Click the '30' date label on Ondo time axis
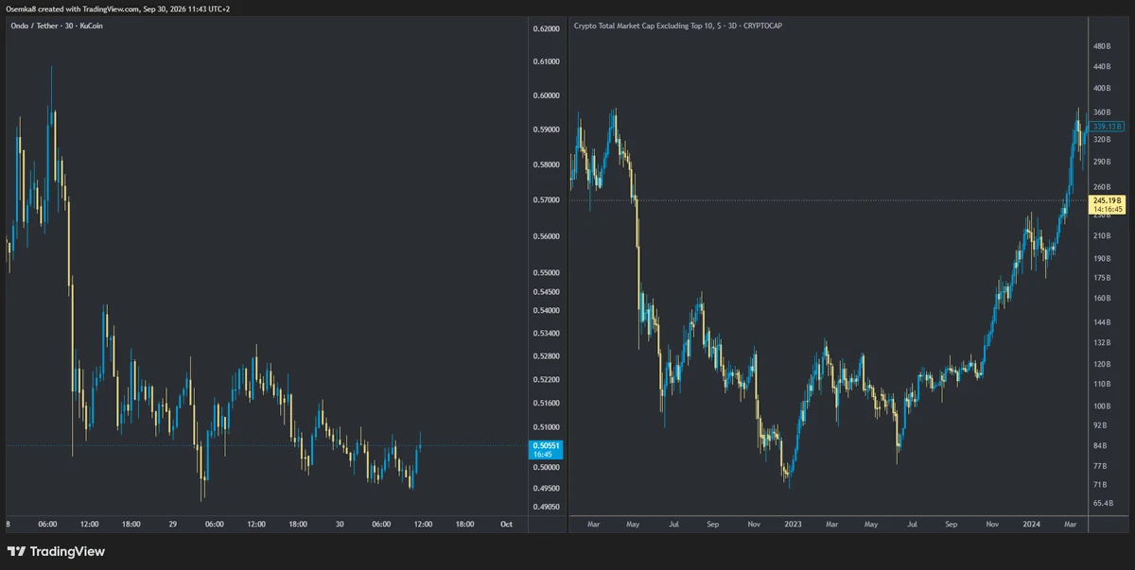Viewport: 1135px width, 570px height. coord(340,524)
